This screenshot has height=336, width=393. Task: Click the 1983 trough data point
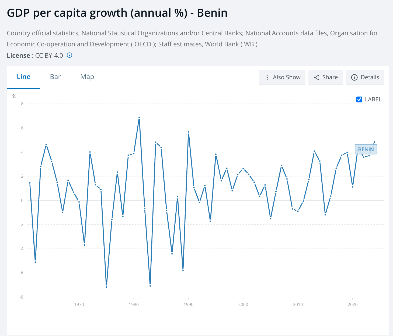(150, 286)
